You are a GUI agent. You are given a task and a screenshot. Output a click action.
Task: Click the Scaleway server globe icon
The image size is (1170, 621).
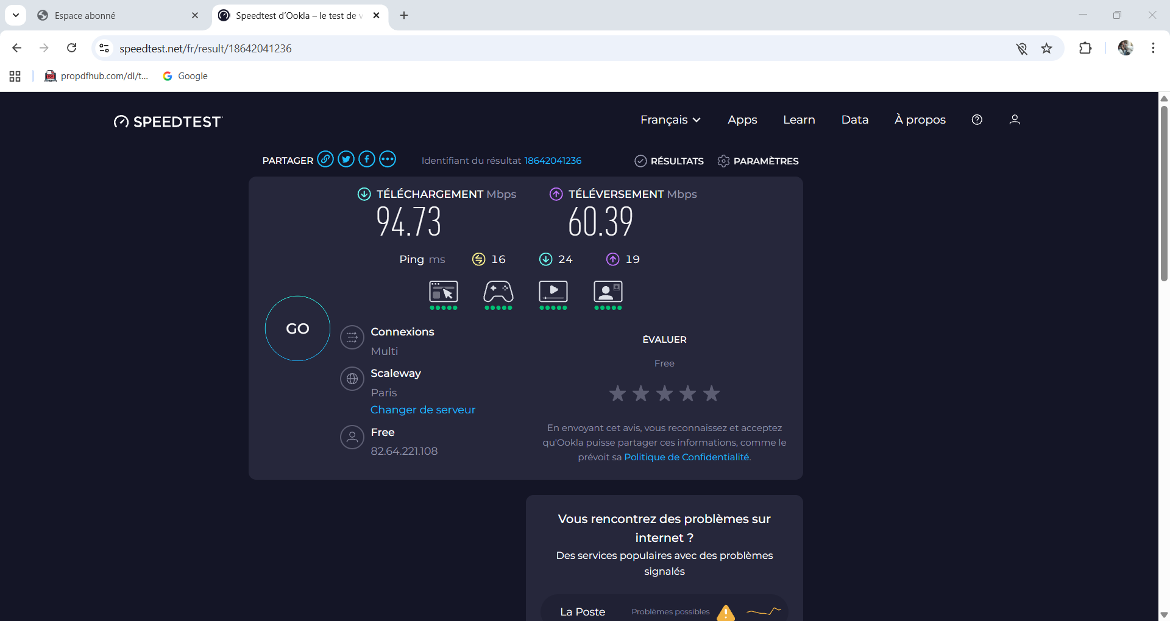352,379
